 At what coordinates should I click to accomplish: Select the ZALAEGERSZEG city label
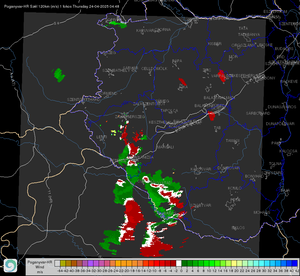click(130, 117)
